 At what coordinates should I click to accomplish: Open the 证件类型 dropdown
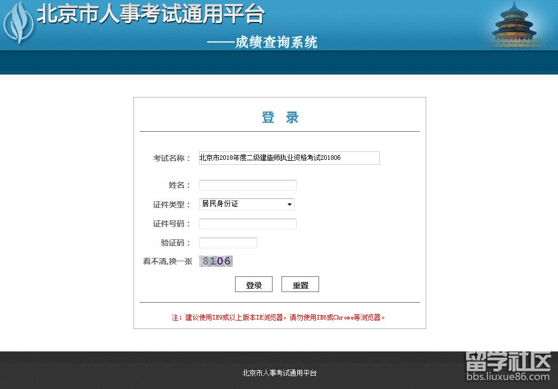pyautogui.click(x=246, y=204)
